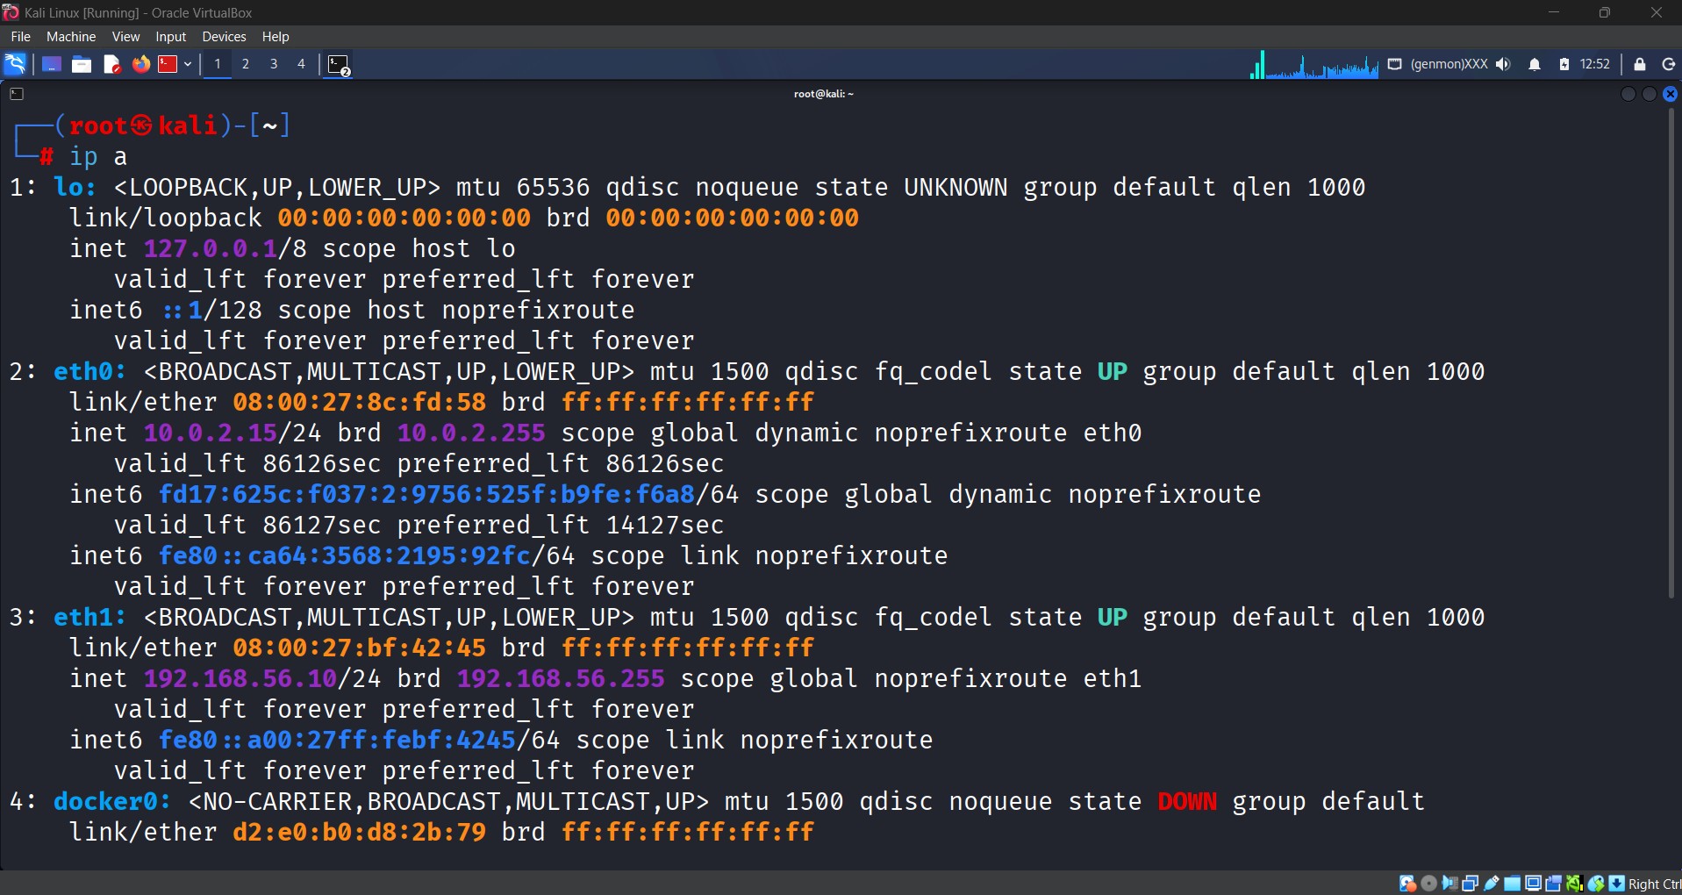Viewport: 1682px width, 895px height.
Task: Click the loopback address 127.0.0.1
Action: [x=211, y=248]
